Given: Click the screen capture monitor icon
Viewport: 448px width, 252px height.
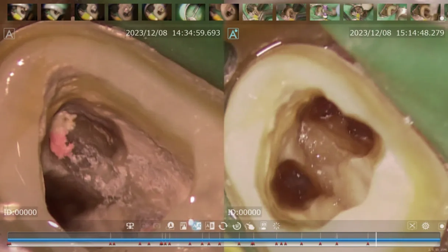Looking at the screenshot, I should (x=263, y=225).
